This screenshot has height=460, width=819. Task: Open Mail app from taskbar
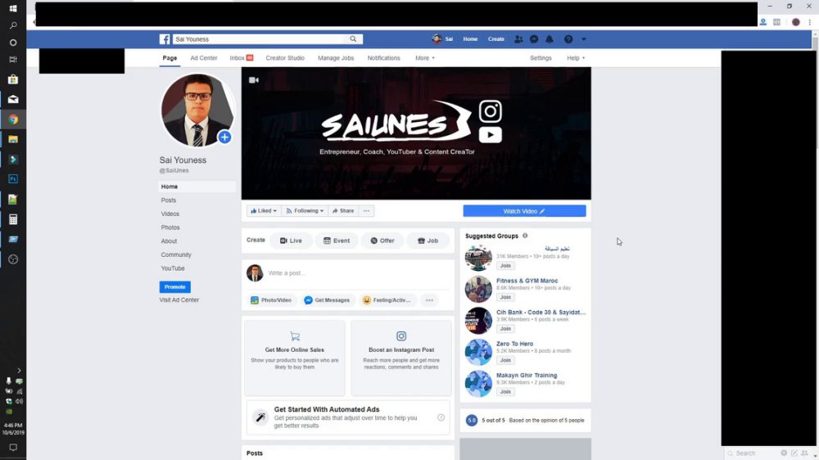[x=13, y=99]
